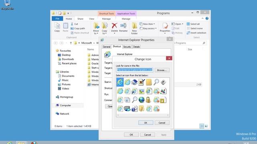Click Select all in the Select group
257x144 pixels.
193,24
